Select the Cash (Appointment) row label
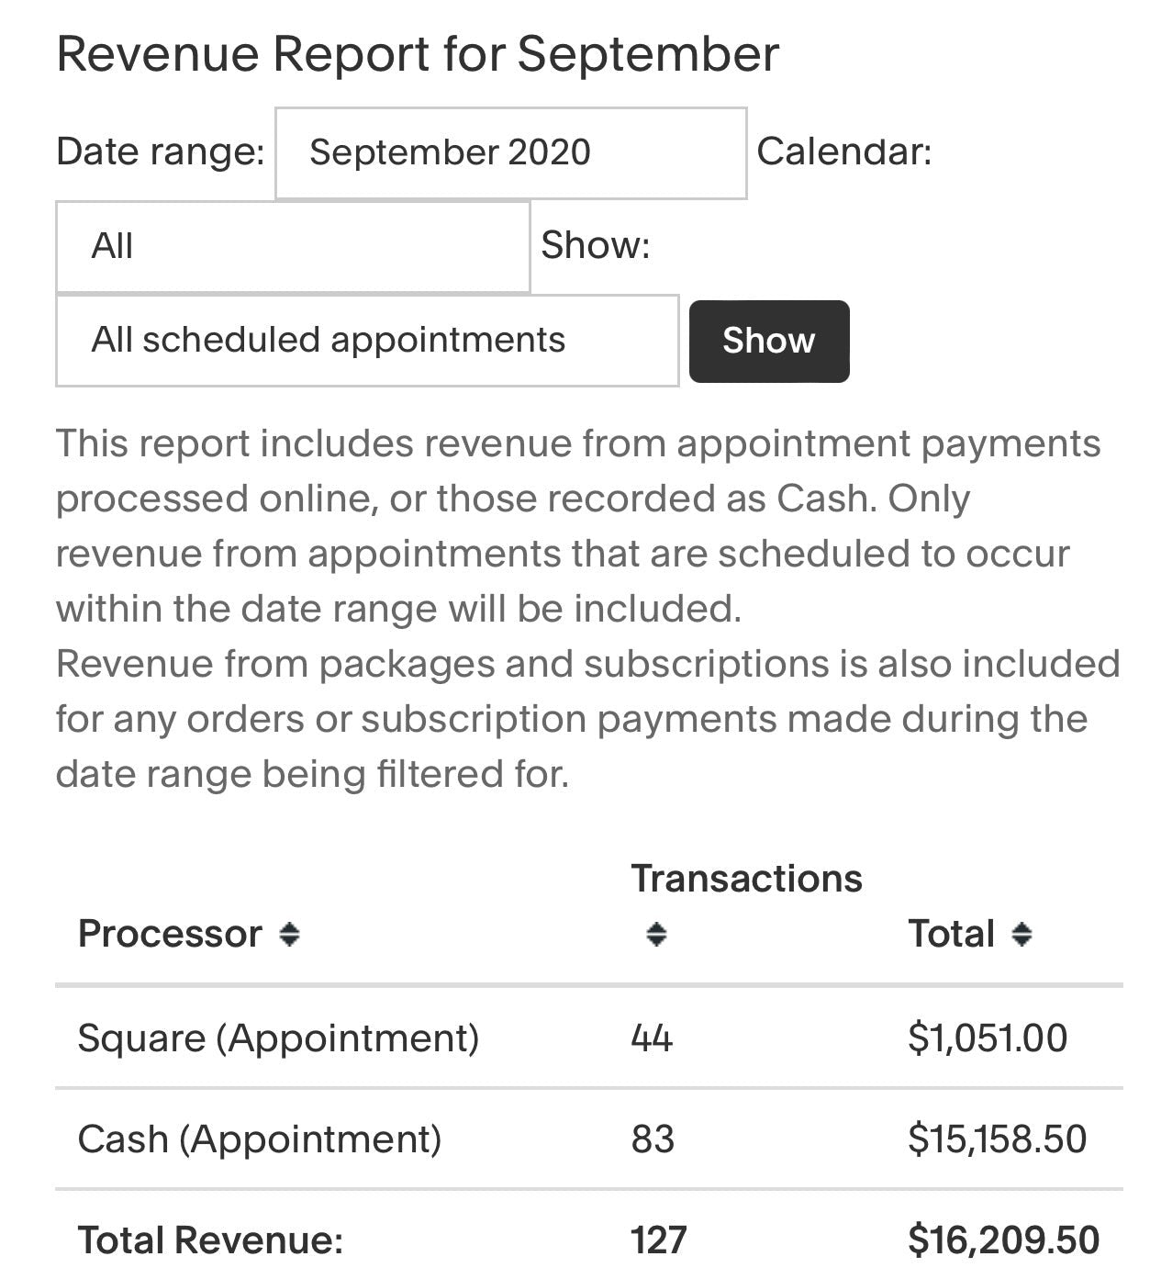1150x1279 pixels. [260, 1139]
